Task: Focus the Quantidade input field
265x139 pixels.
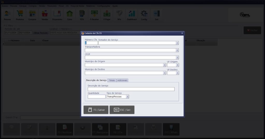Action: (x=97, y=97)
